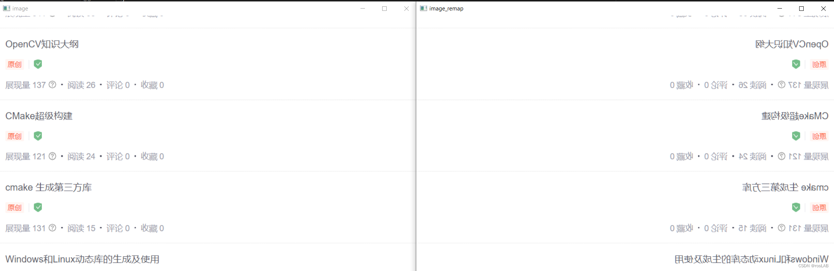The image size is (834, 271).
Task: Click mirrored 原创 badge in CMake超级构建 row of image_remap
Action: [819, 136]
